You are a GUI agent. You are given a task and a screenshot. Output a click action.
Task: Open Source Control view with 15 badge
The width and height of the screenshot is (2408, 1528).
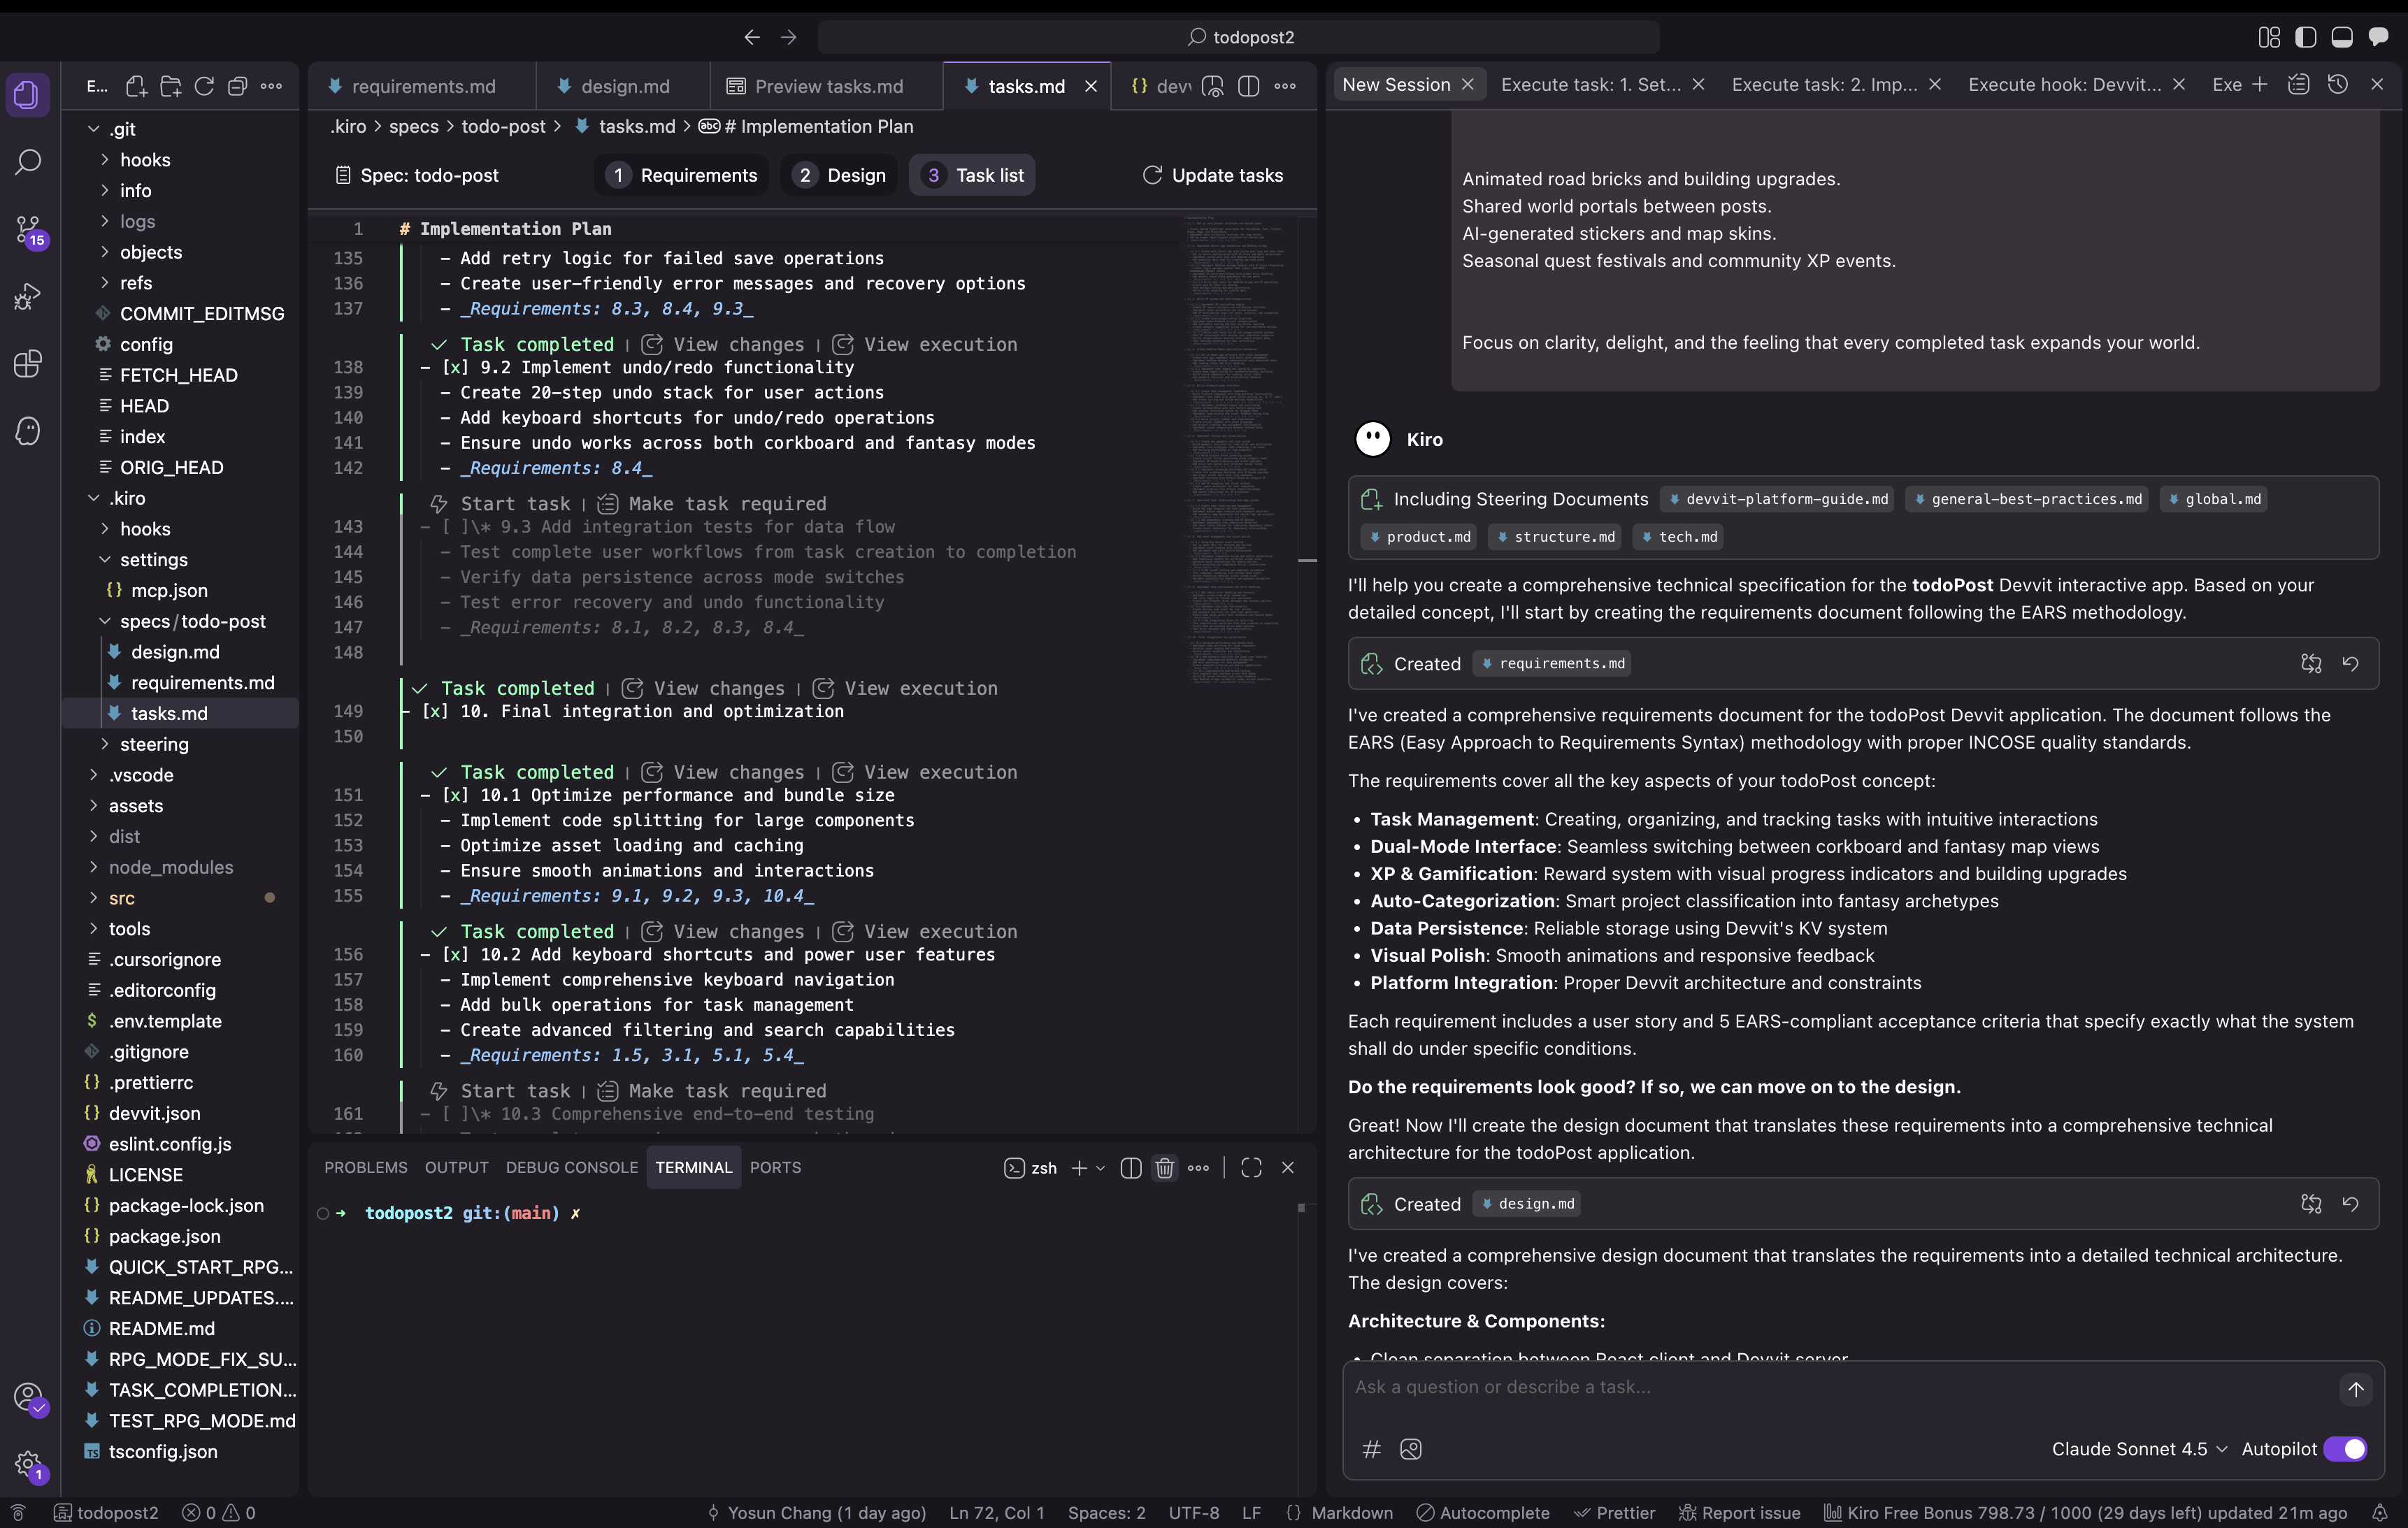[28, 230]
